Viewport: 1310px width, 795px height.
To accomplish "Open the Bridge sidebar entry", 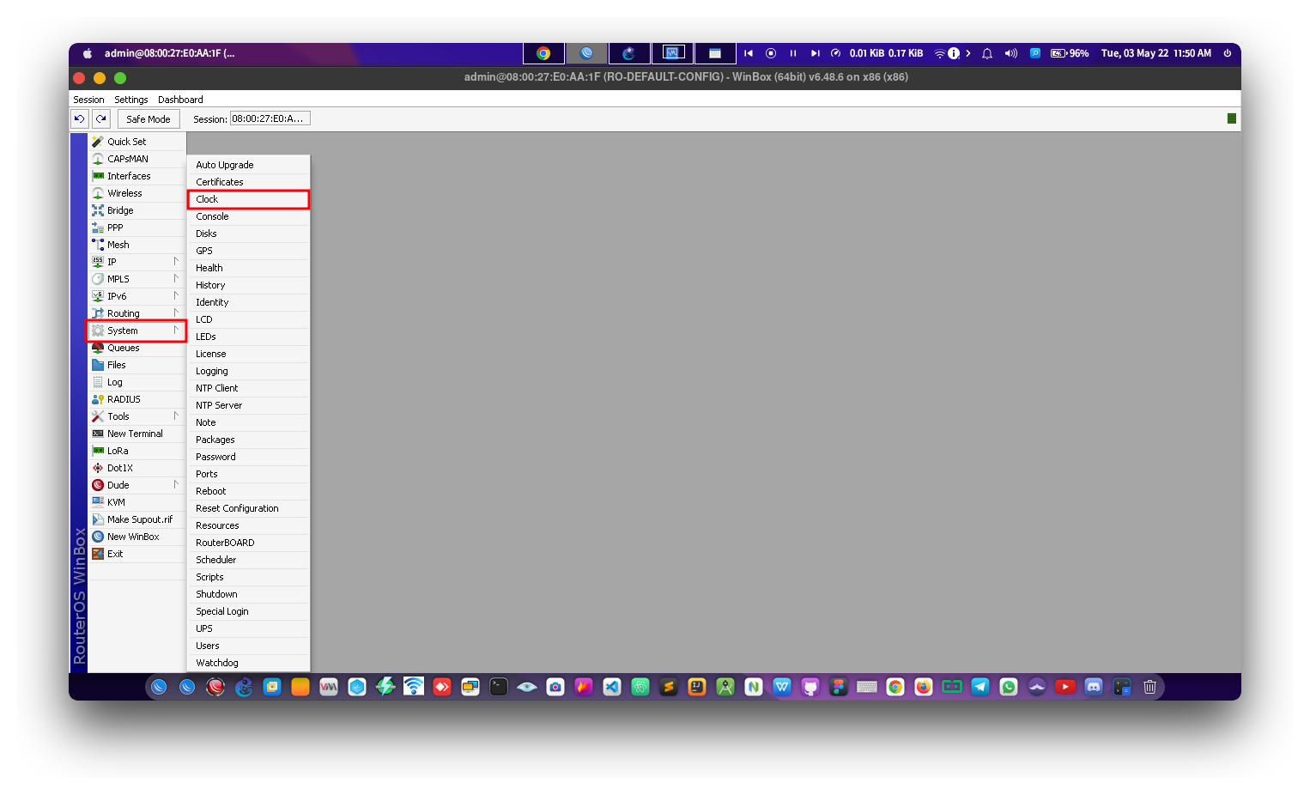I will point(120,210).
